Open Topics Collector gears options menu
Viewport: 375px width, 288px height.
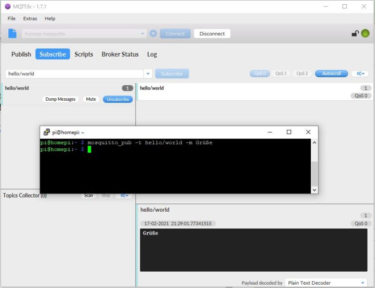click(124, 195)
